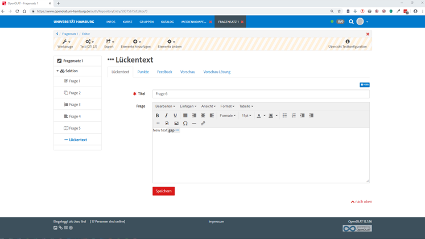The width and height of the screenshot is (425, 239).
Task: Apply italic formatting
Action: click(x=166, y=116)
